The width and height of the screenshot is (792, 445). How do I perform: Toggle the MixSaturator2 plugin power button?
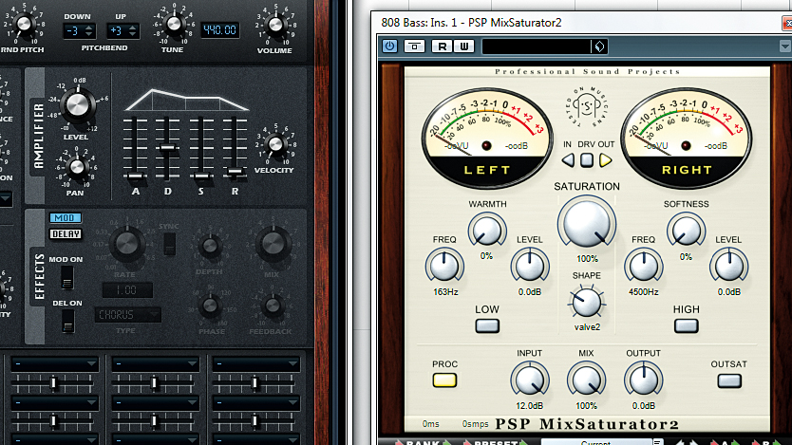point(389,46)
